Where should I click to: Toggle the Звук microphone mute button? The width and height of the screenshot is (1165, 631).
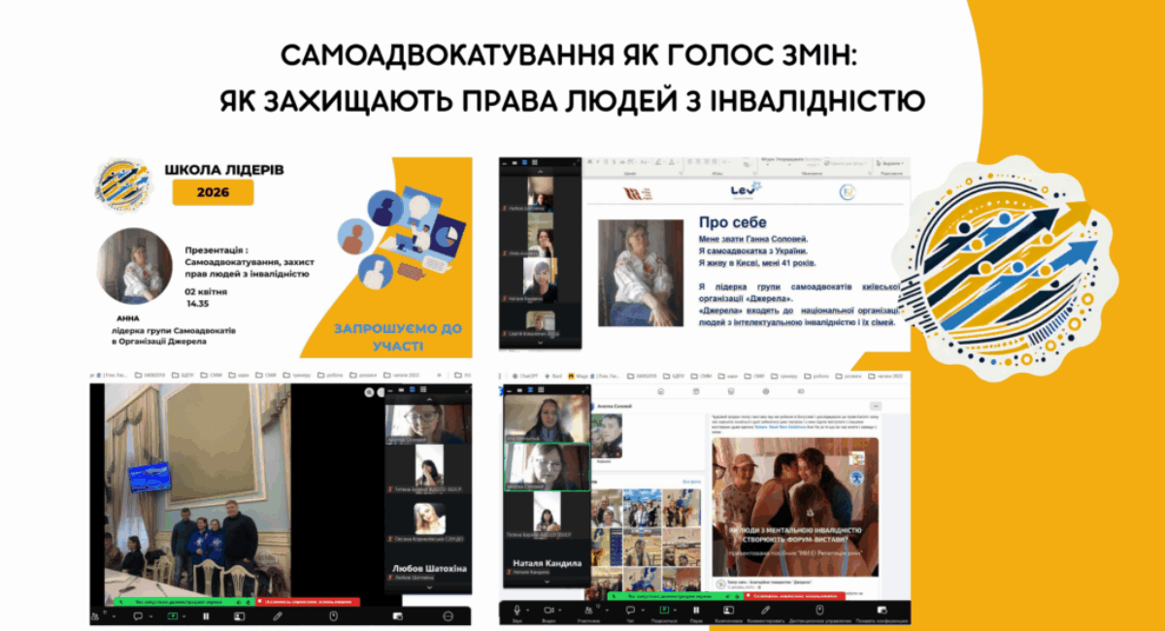(516, 609)
